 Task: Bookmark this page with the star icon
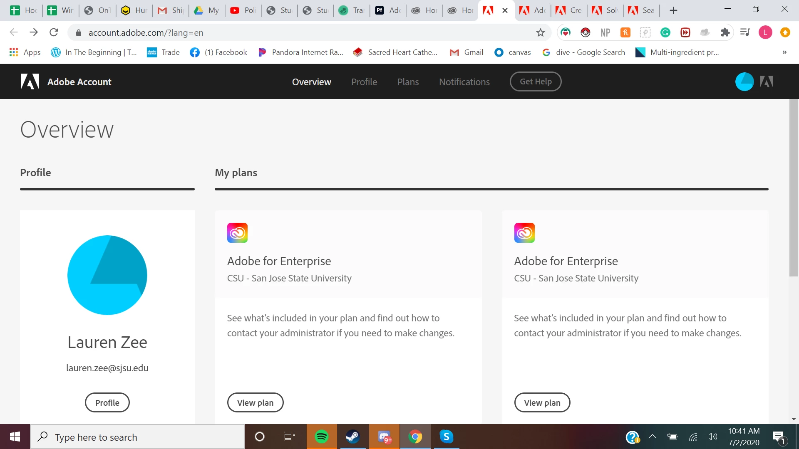540,32
